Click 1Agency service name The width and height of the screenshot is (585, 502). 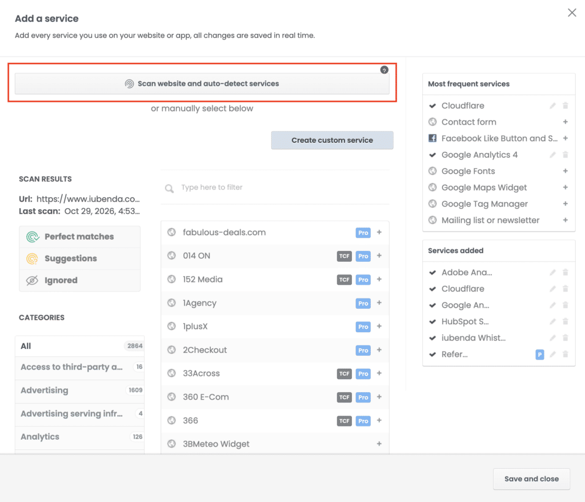[x=199, y=303]
